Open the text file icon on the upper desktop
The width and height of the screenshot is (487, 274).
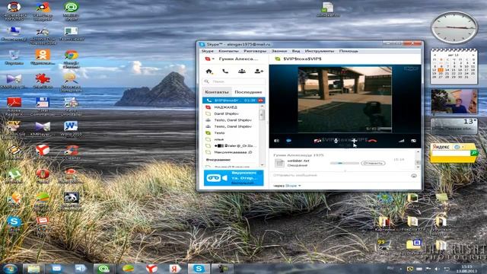(x=328, y=9)
